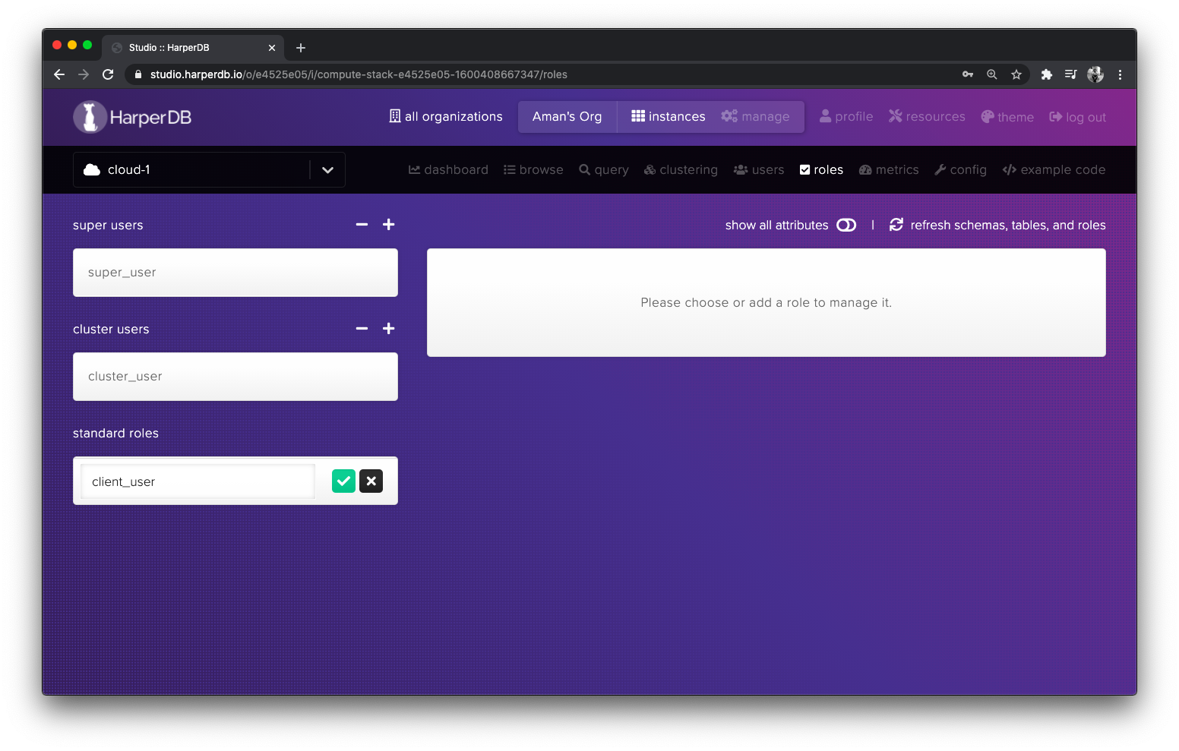This screenshot has height=751, width=1179.
Task: Open the profile page
Action: [846, 117]
